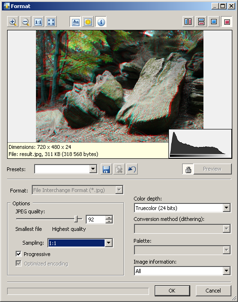The width and height of the screenshot is (238, 302).
Task: Toggle the histogram display icon
Action: point(75,22)
